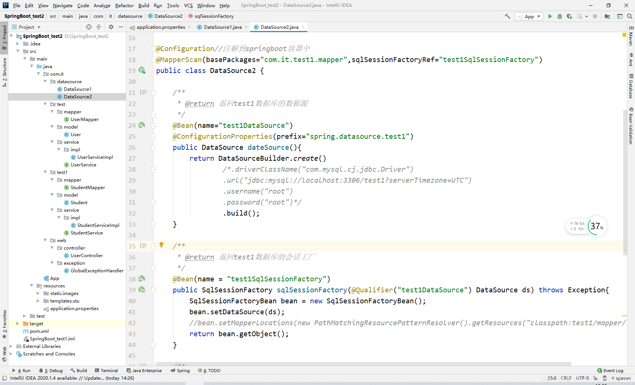The height and width of the screenshot is (385, 635).
Task: Click the sqlSessionFactory breadcrumb
Action: click(x=211, y=16)
